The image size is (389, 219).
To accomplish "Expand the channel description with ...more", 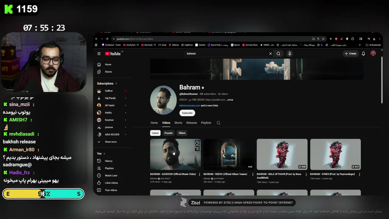I will (x=229, y=100).
